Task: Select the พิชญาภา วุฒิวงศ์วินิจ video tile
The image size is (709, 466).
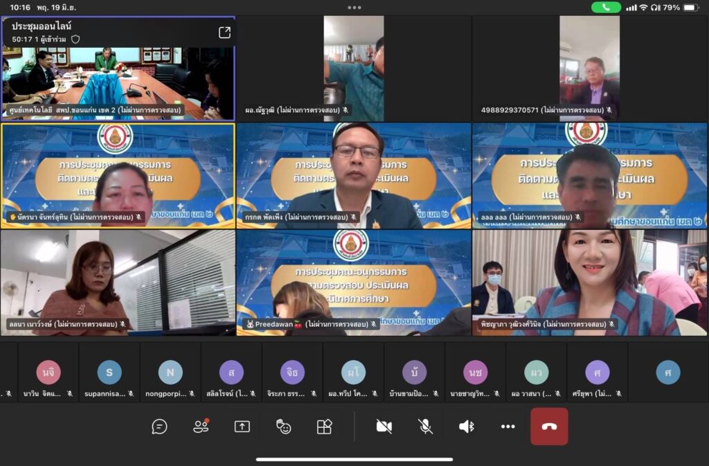Action: tap(590, 283)
